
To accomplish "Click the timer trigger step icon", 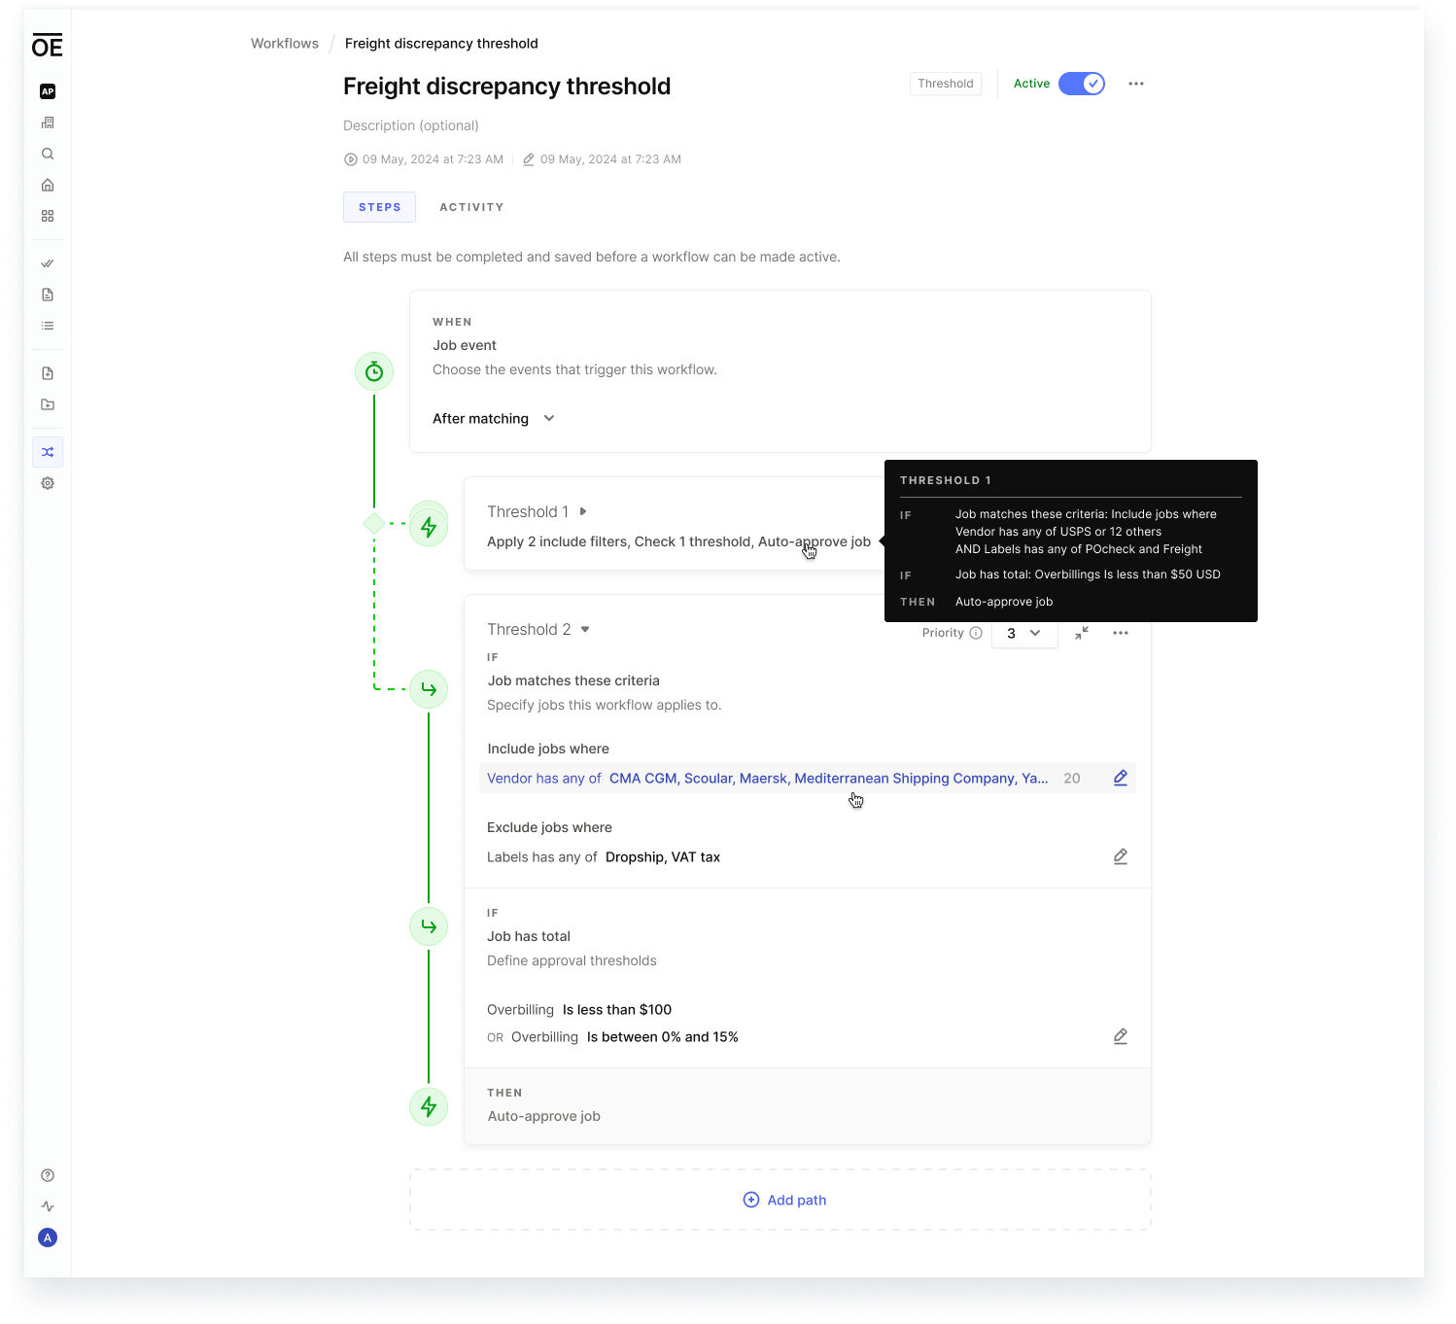I will click(374, 371).
